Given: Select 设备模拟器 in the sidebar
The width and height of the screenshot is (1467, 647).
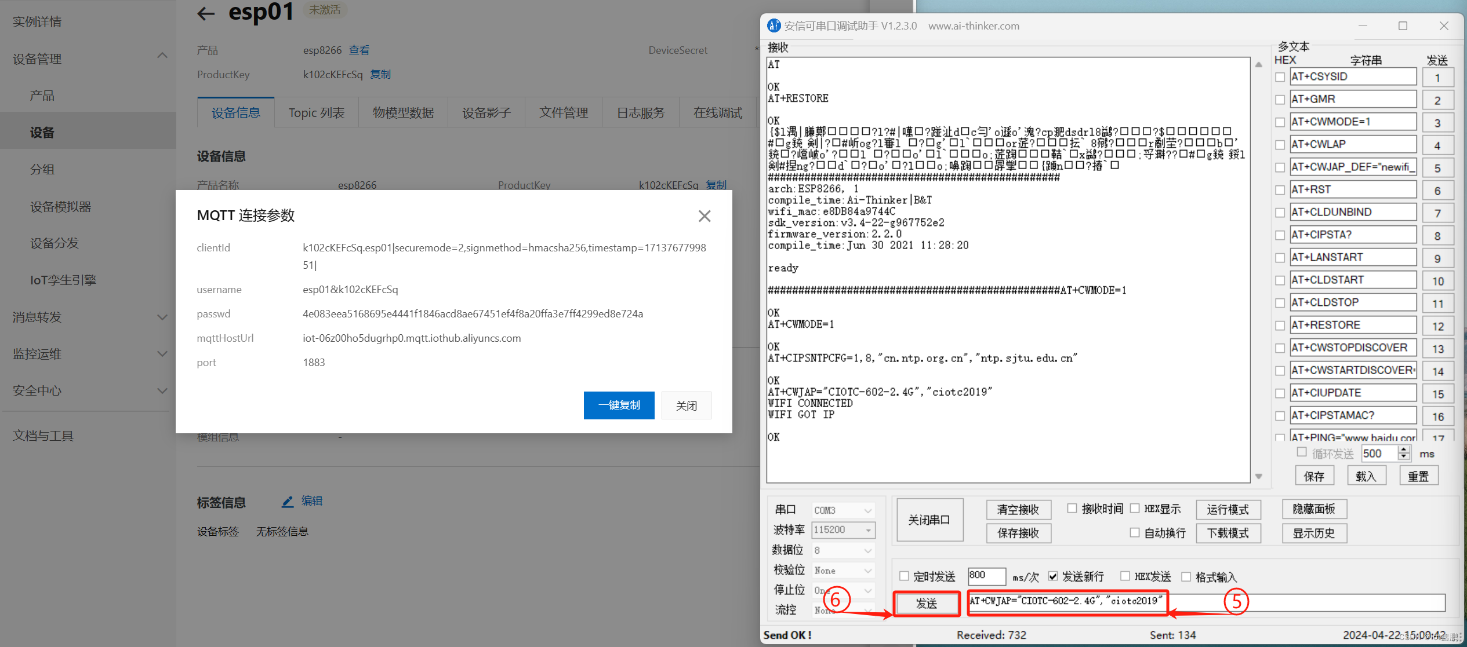Looking at the screenshot, I should [x=61, y=207].
